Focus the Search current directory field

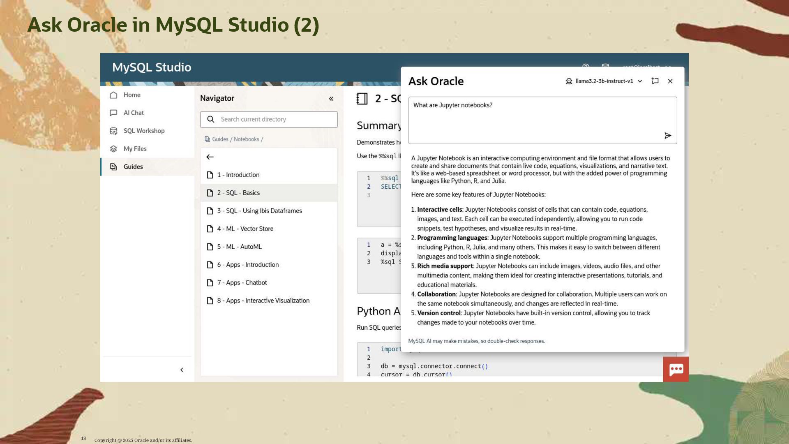pos(275,119)
